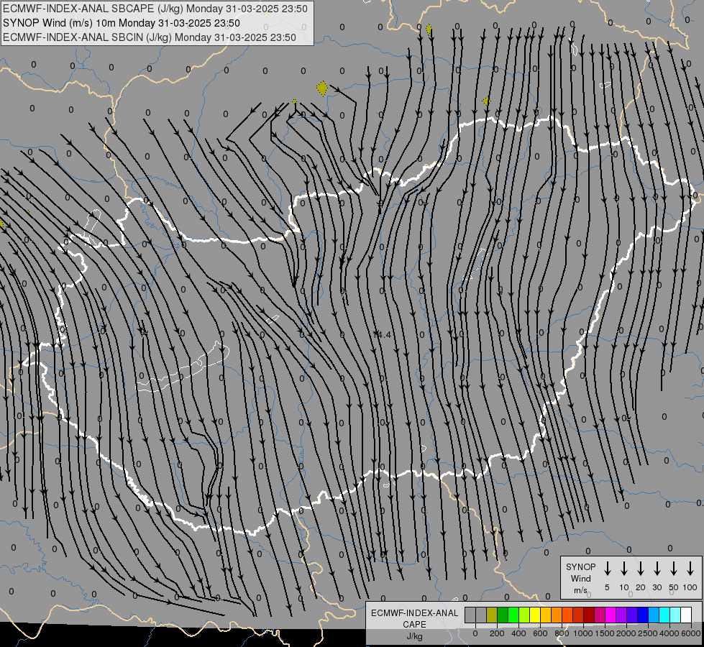
Task: Click the ECMWF-INDEX-ANAL SBCIN header line
Action: (150, 37)
